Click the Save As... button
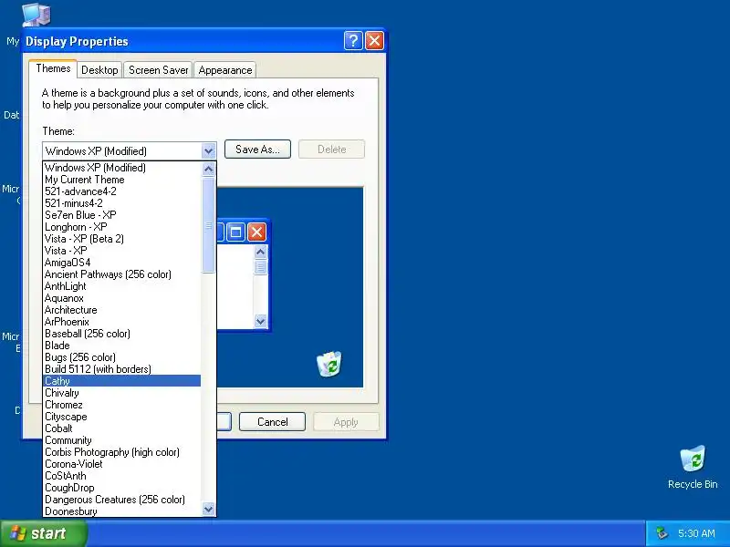 pyautogui.click(x=257, y=150)
